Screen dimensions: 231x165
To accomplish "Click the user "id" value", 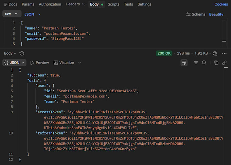I will [x=97, y=91].
